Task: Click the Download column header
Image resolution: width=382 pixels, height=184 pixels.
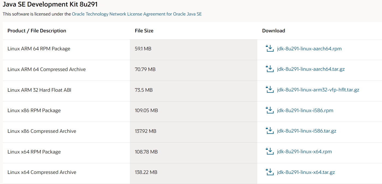Action: tap(274, 31)
